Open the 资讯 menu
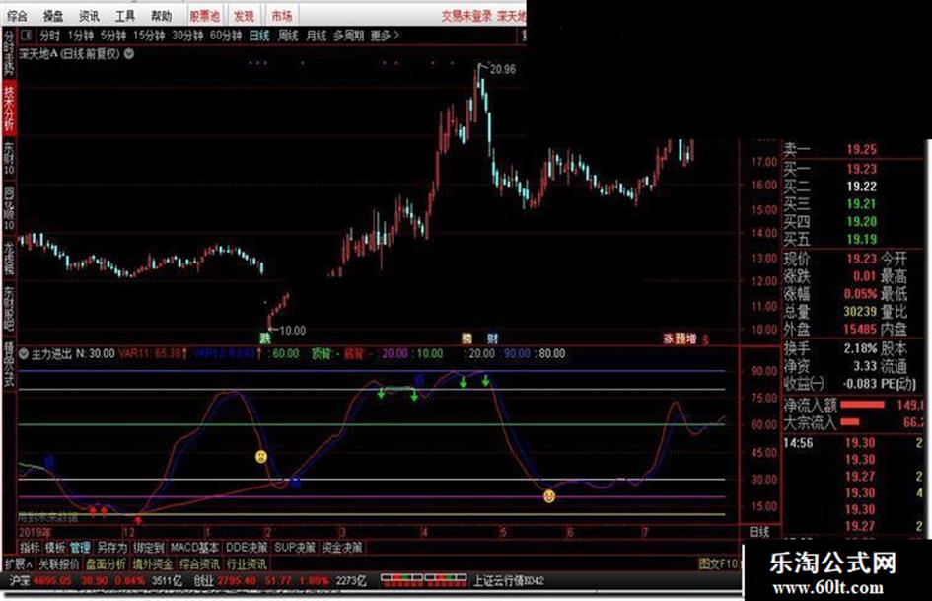The height and width of the screenshot is (601, 932). click(x=89, y=16)
